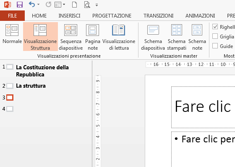Open Schema diapositiva master view
This screenshot has width=235, height=167.
(153, 37)
